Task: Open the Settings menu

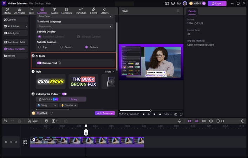Action: click(x=39, y=3)
